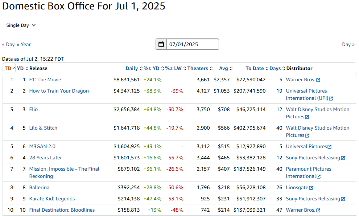Viewport: 359px width, 216px height.
Task: Open the calendar date picker icon
Action: click(x=161, y=44)
